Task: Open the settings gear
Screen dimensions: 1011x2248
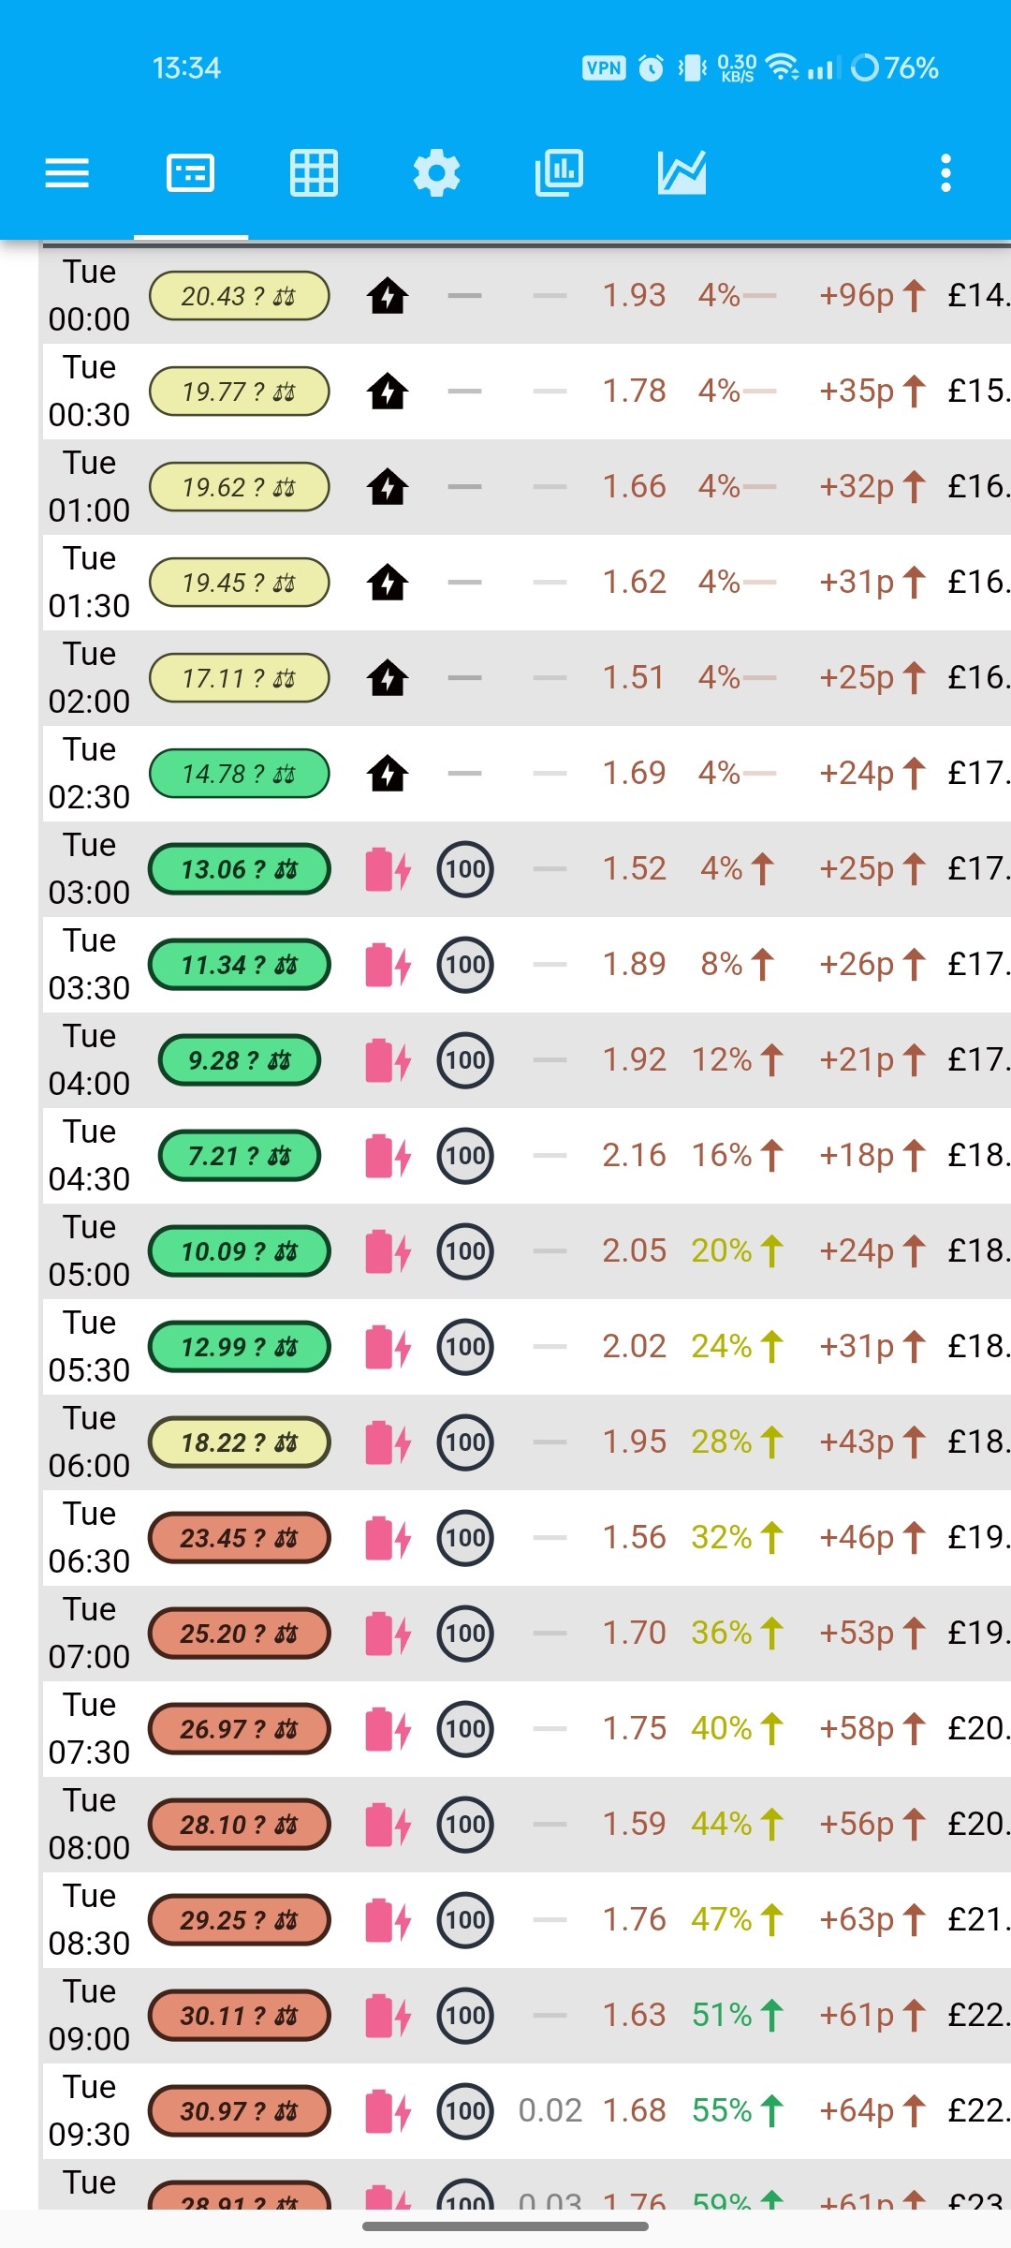Action: 436,173
